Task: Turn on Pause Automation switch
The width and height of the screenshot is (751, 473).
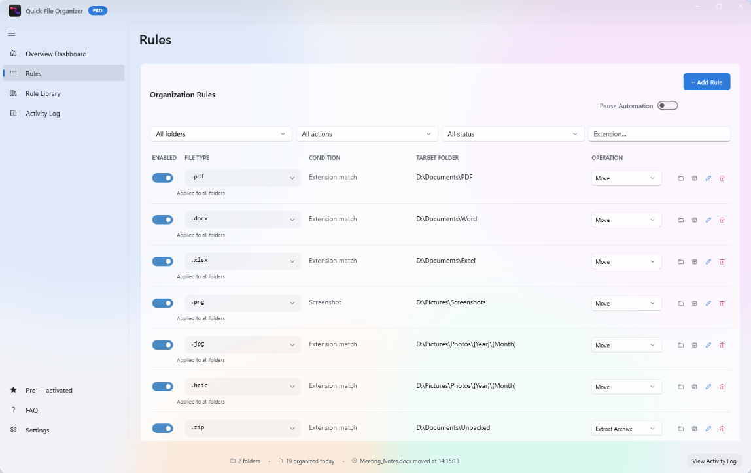Action: coord(668,106)
